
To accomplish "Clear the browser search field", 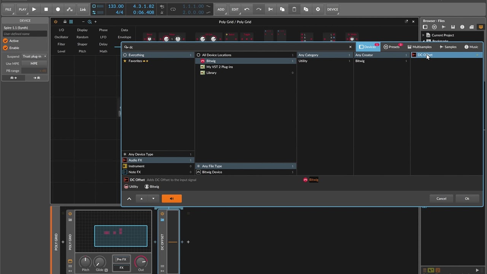I will (350, 47).
